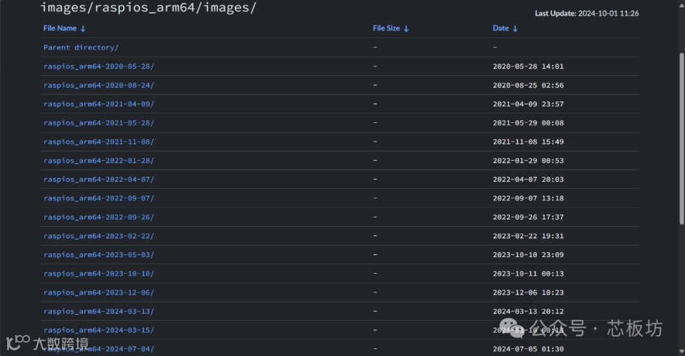Click the date 2022-09-07 13:18

pyautogui.click(x=528, y=198)
